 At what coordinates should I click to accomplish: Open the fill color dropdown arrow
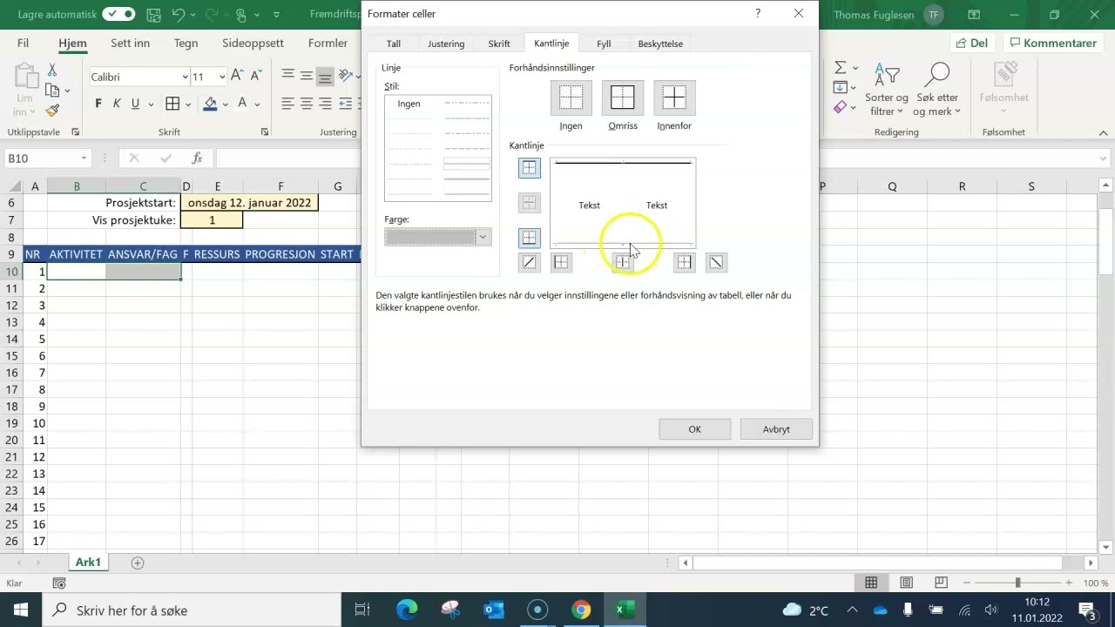coord(226,104)
